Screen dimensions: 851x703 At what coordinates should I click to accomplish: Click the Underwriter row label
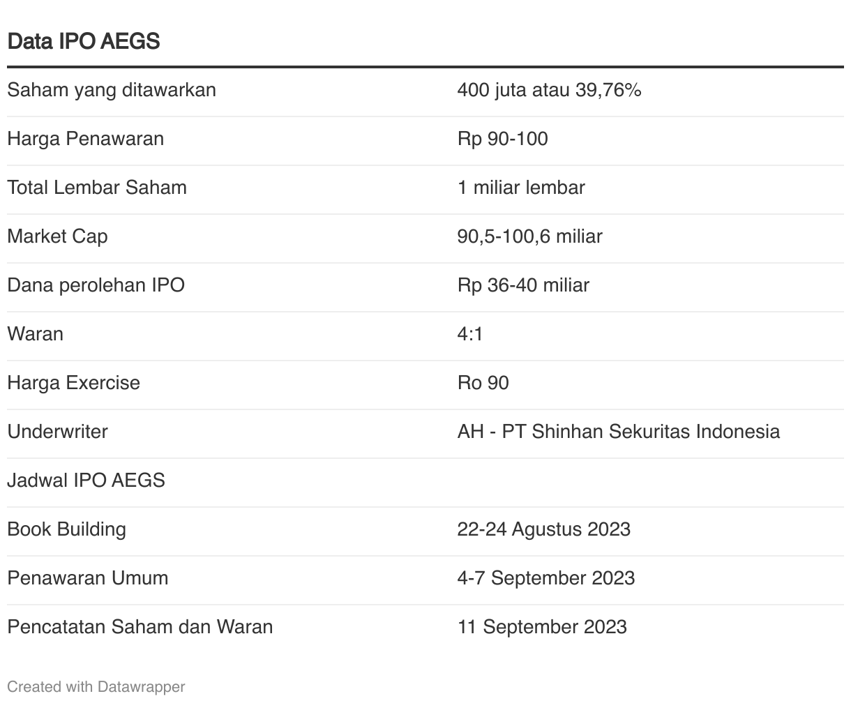57,432
